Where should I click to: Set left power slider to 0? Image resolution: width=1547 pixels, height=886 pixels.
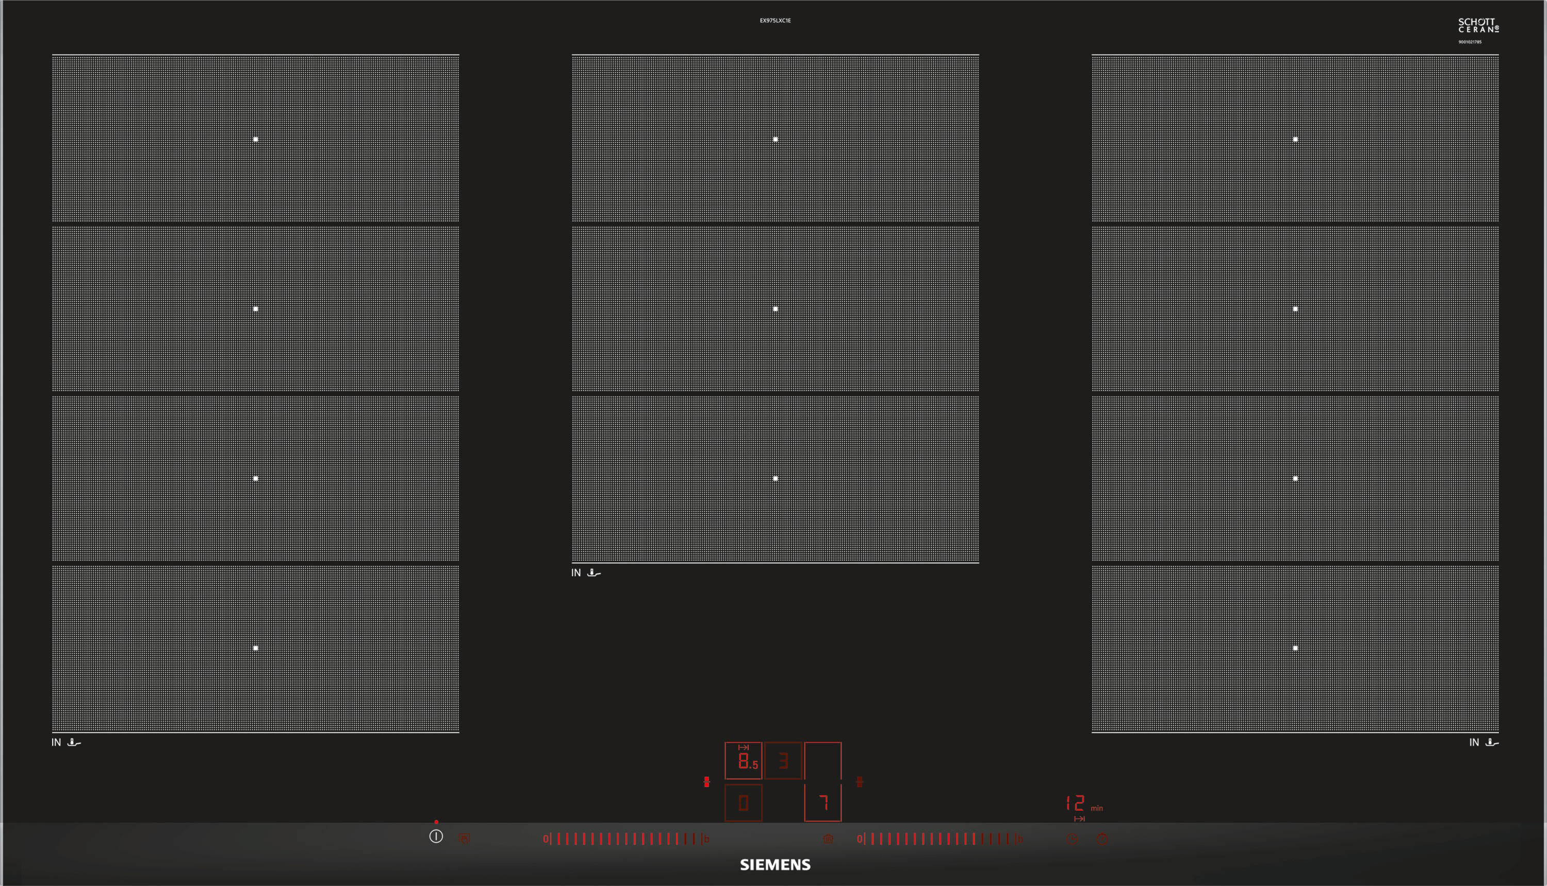(546, 839)
